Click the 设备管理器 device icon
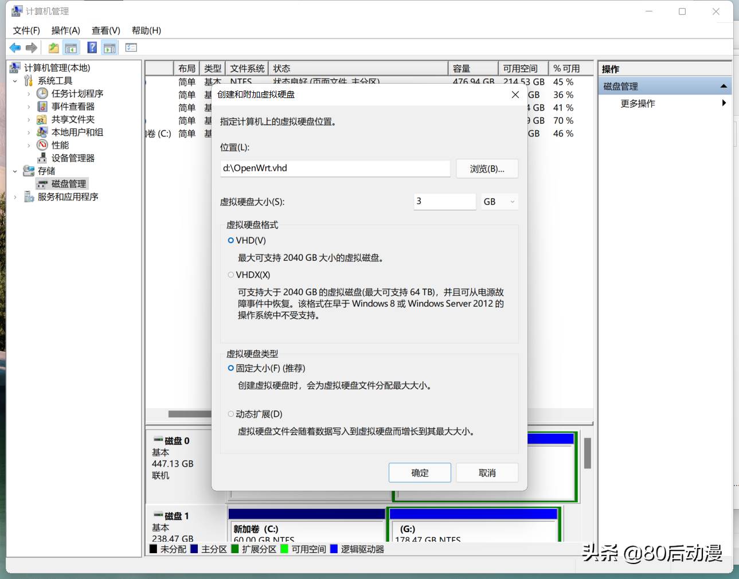The image size is (739, 579). [x=42, y=158]
